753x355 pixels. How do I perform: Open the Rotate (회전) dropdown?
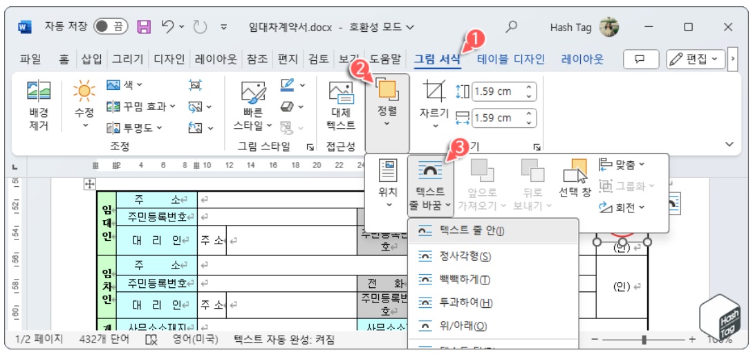621,208
